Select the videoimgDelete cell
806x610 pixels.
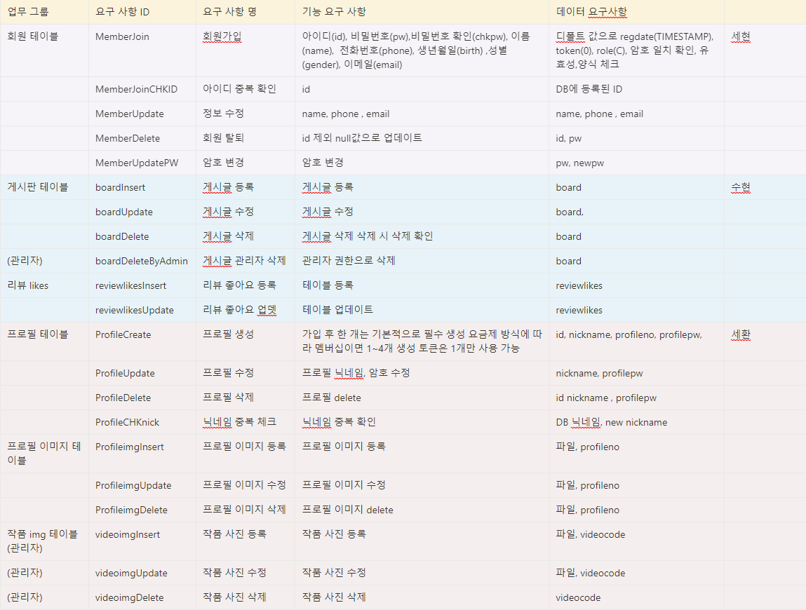(x=142, y=597)
